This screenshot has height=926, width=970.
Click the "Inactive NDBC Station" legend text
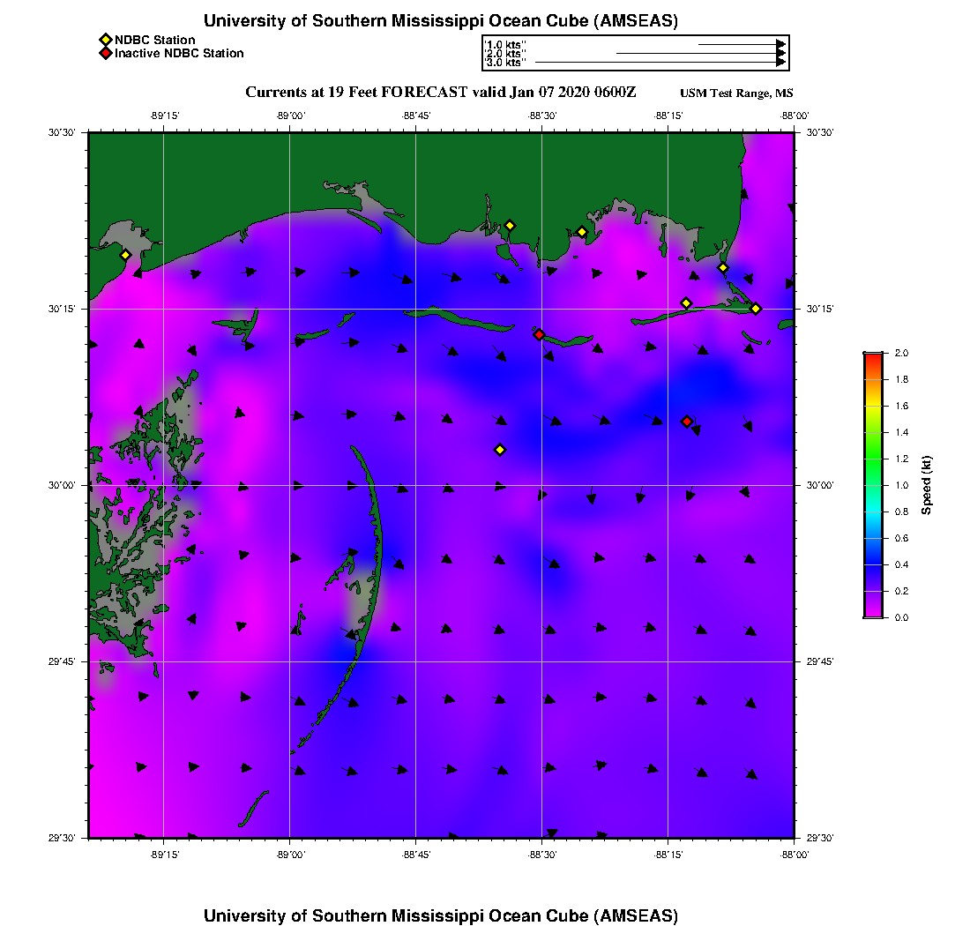click(x=179, y=54)
